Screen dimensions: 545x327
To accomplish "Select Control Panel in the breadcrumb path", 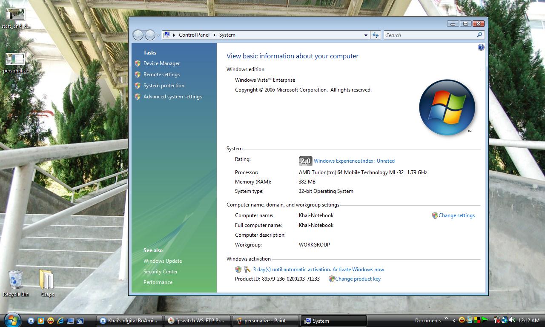I will pos(194,35).
